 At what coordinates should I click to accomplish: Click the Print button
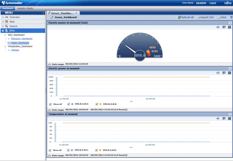click(x=222, y=17)
